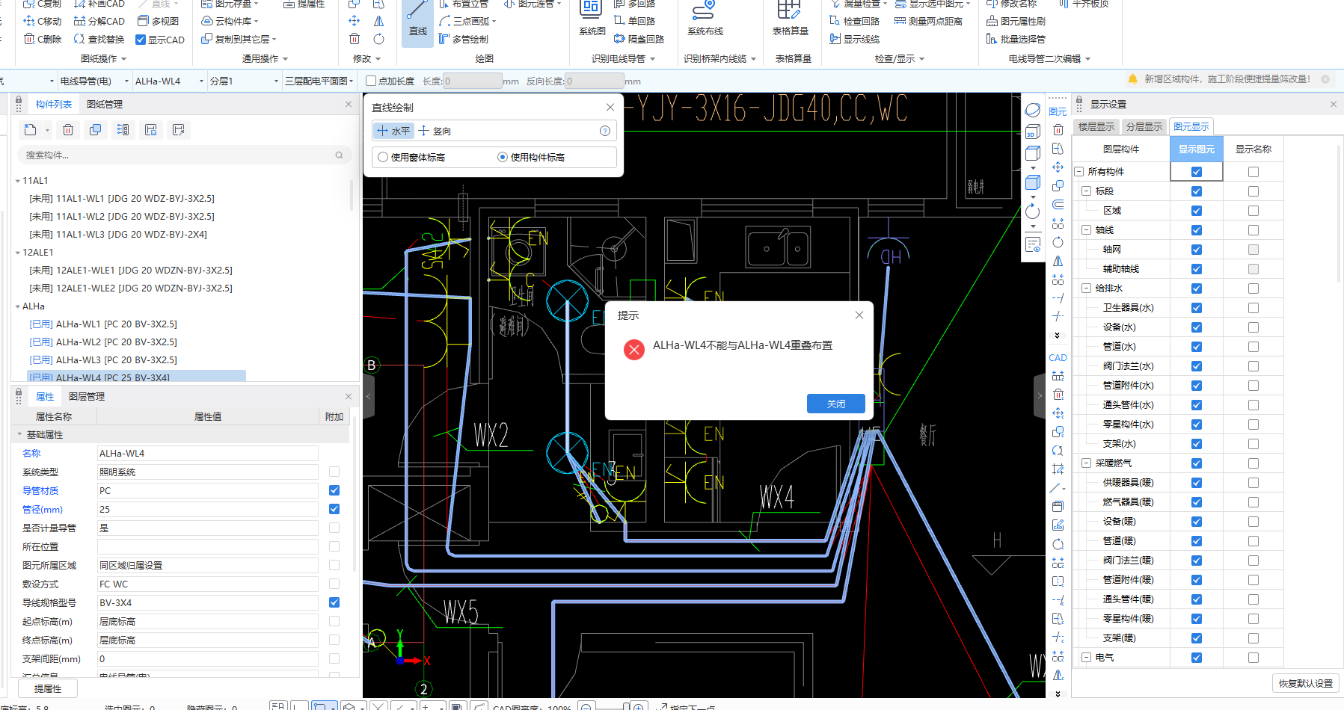
Task: Collapse the 给排水 tree node
Action: pyautogui.click(x=1086, y=288)
